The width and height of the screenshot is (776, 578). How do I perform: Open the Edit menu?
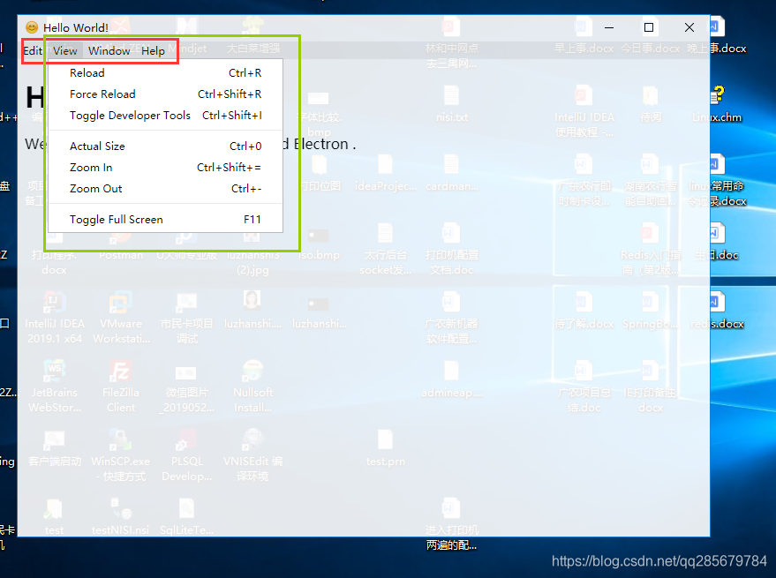pyautogui.click(x=33, y=50)
